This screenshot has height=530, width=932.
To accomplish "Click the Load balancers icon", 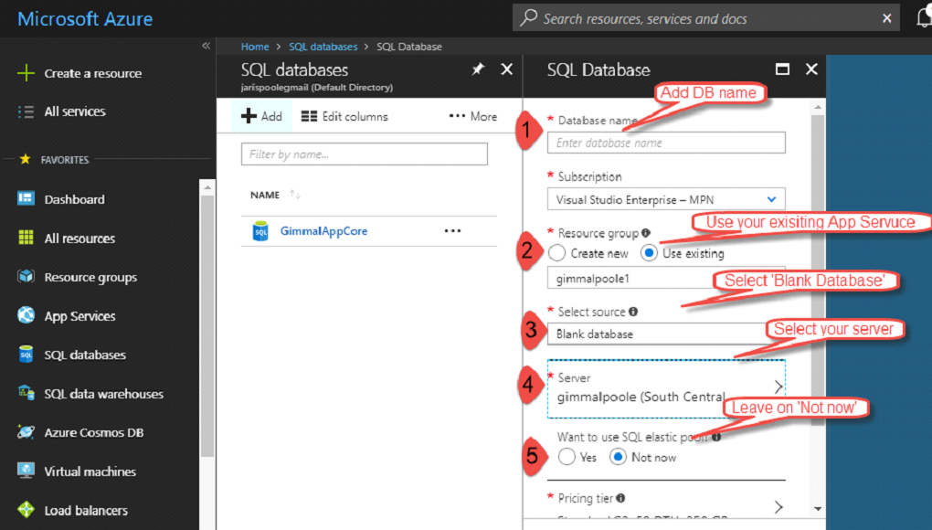I will 26,510.
